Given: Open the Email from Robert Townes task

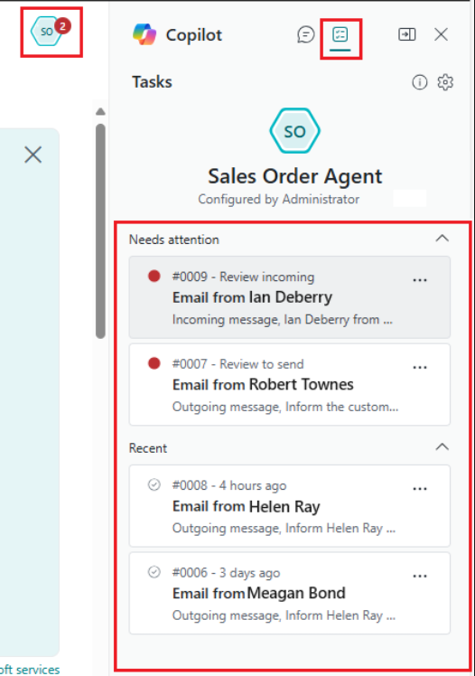Looking at the screenshot, I should [x=290, y=385].
